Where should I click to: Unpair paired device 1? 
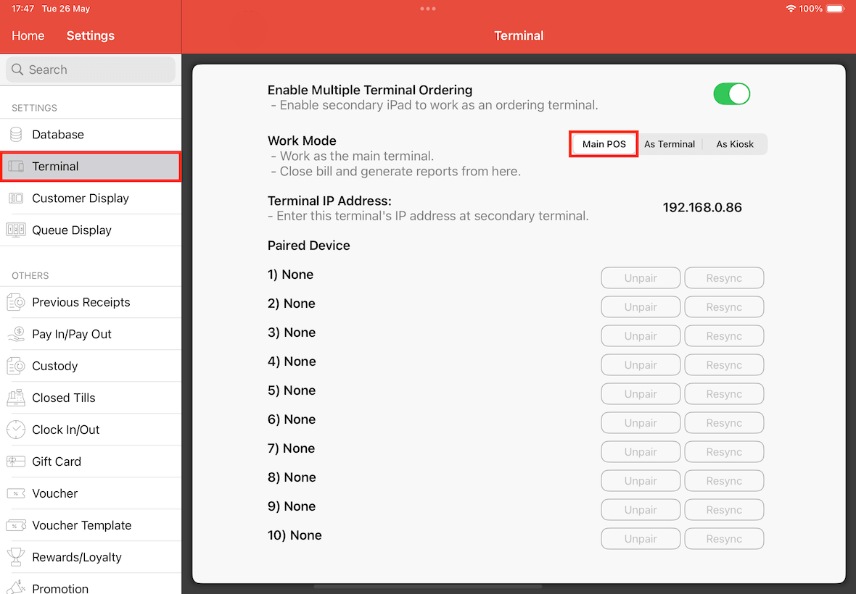pos(641,278)
